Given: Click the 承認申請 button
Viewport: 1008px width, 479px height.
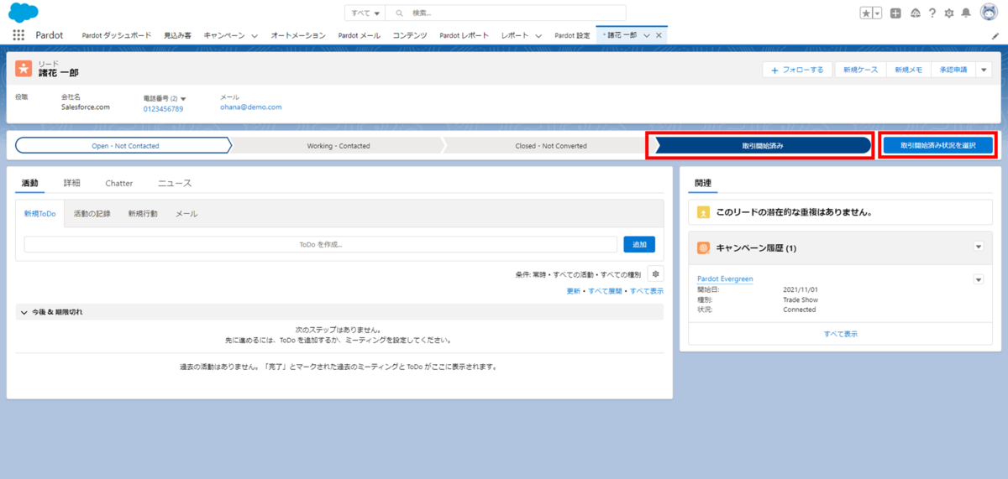Looking at the screenshot, I should (953, 70).
